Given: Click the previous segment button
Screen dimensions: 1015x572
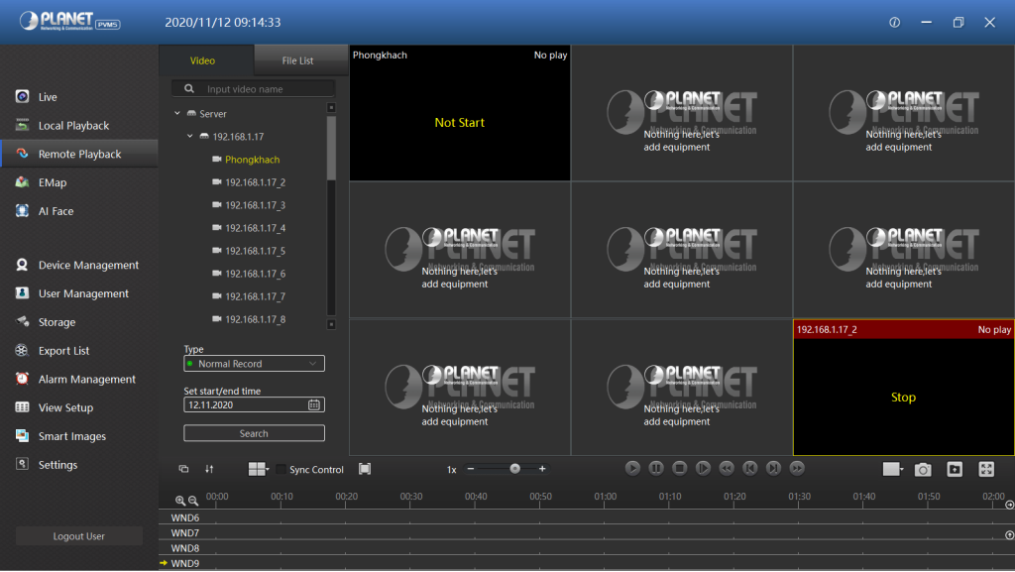Looking at the screenshot, I should coord(750,469).
